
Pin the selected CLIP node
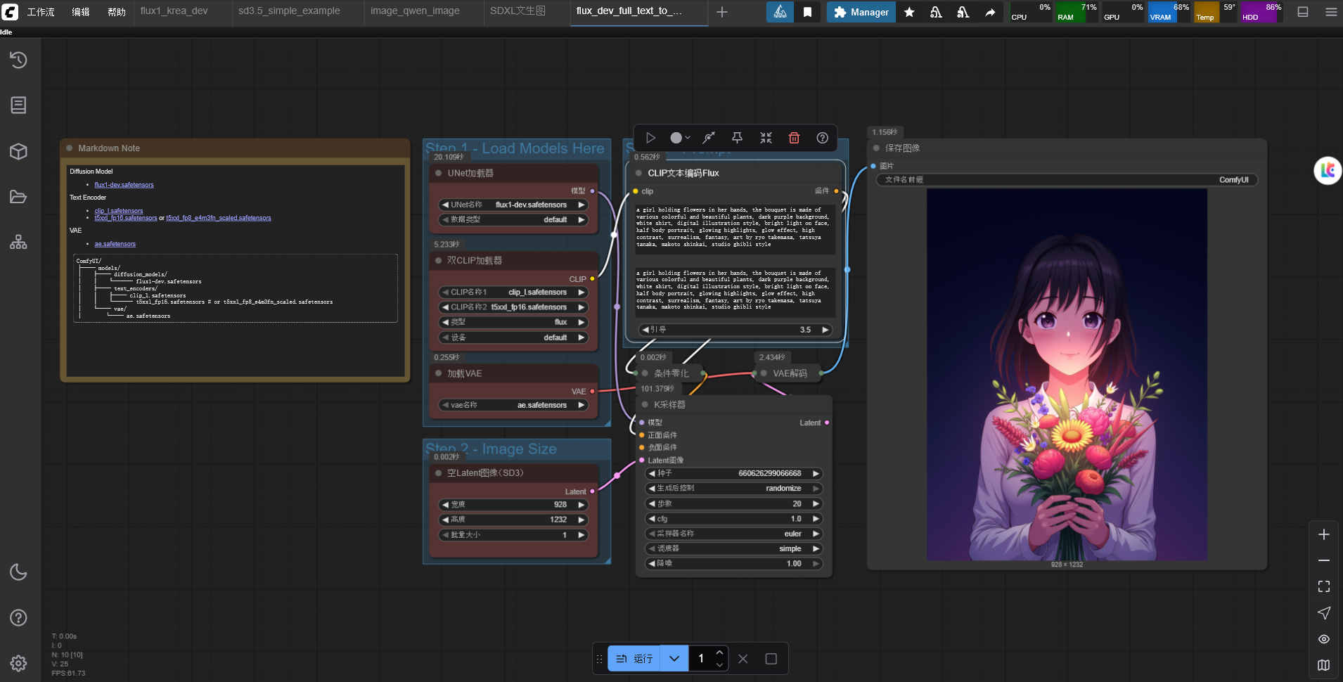point(737,138)
